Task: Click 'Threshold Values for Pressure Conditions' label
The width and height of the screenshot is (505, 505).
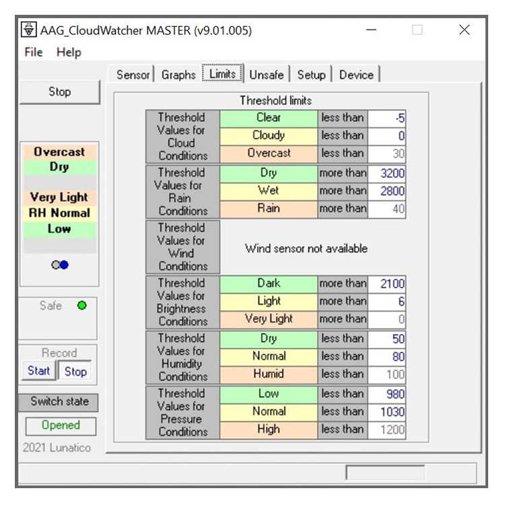Action: tap(182, 413)
